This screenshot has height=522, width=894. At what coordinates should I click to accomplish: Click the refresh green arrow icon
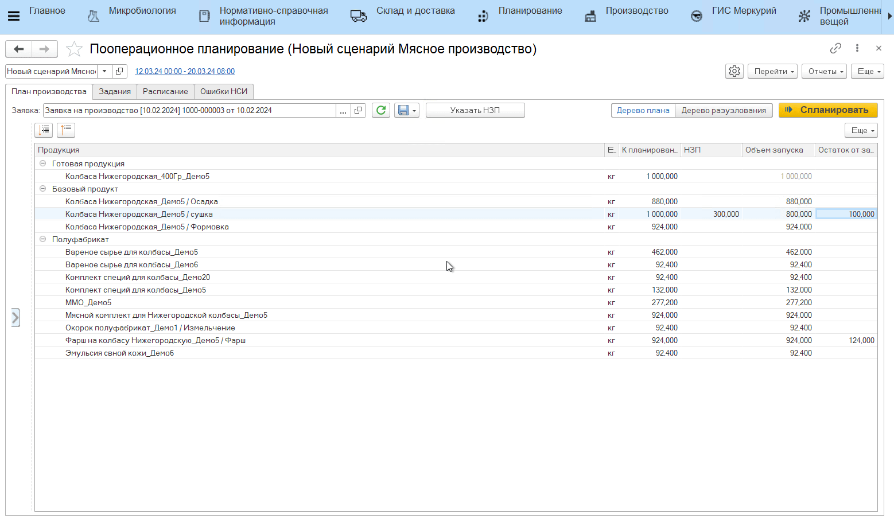[x=381, y=110]
